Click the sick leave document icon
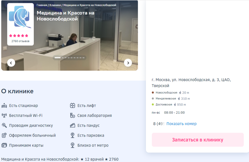The image size is (249, 162). click(x=4, y=135)
